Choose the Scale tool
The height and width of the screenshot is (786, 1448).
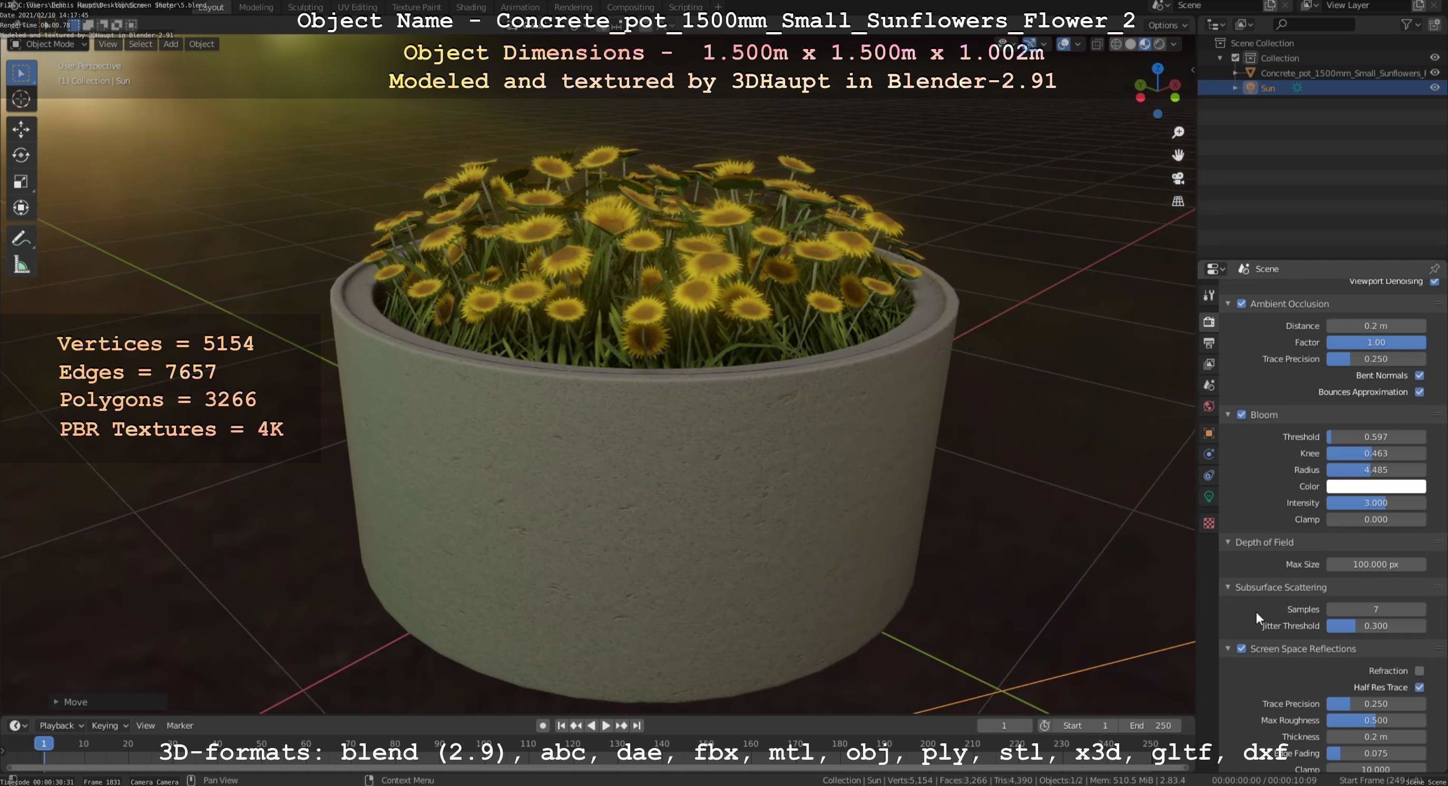(x=22, y=181)
